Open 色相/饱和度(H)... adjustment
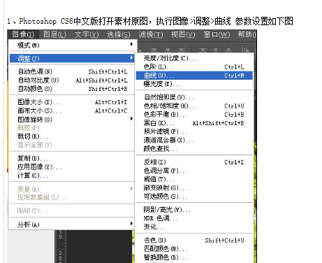The height and width of the screenshot is (263, 322). (x=194, y=106)
